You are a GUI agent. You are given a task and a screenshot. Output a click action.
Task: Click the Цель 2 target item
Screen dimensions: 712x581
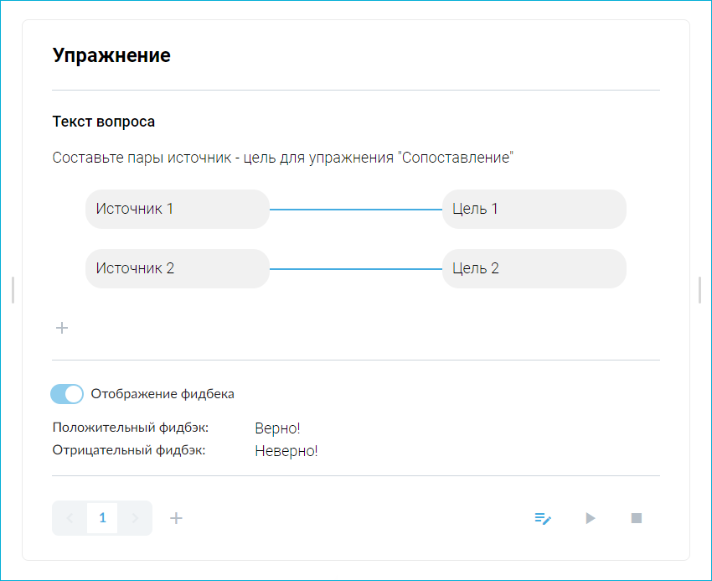tap(534, 268)
